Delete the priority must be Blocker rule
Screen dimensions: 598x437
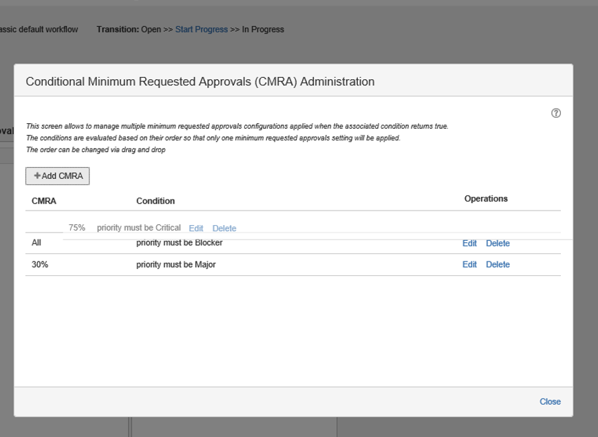(498, 244)
